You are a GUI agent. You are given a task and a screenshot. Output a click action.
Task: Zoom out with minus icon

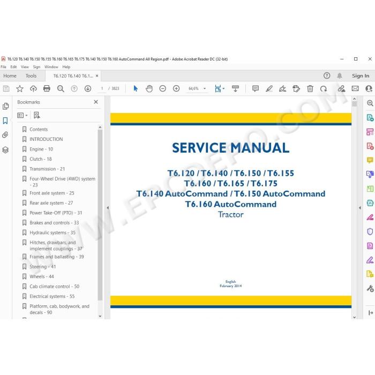coord(163,88)
